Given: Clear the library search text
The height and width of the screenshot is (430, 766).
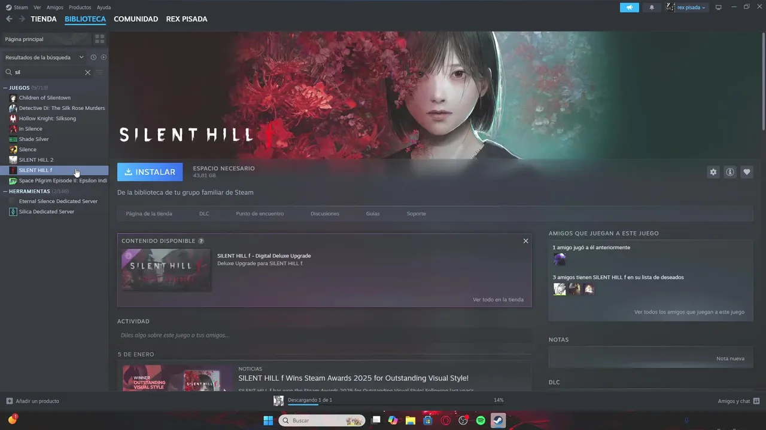Looking at the screenshot, I should pos(87,72).
